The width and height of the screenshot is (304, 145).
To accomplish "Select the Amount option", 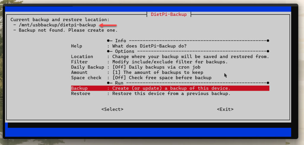I will (x=170, y=72).
